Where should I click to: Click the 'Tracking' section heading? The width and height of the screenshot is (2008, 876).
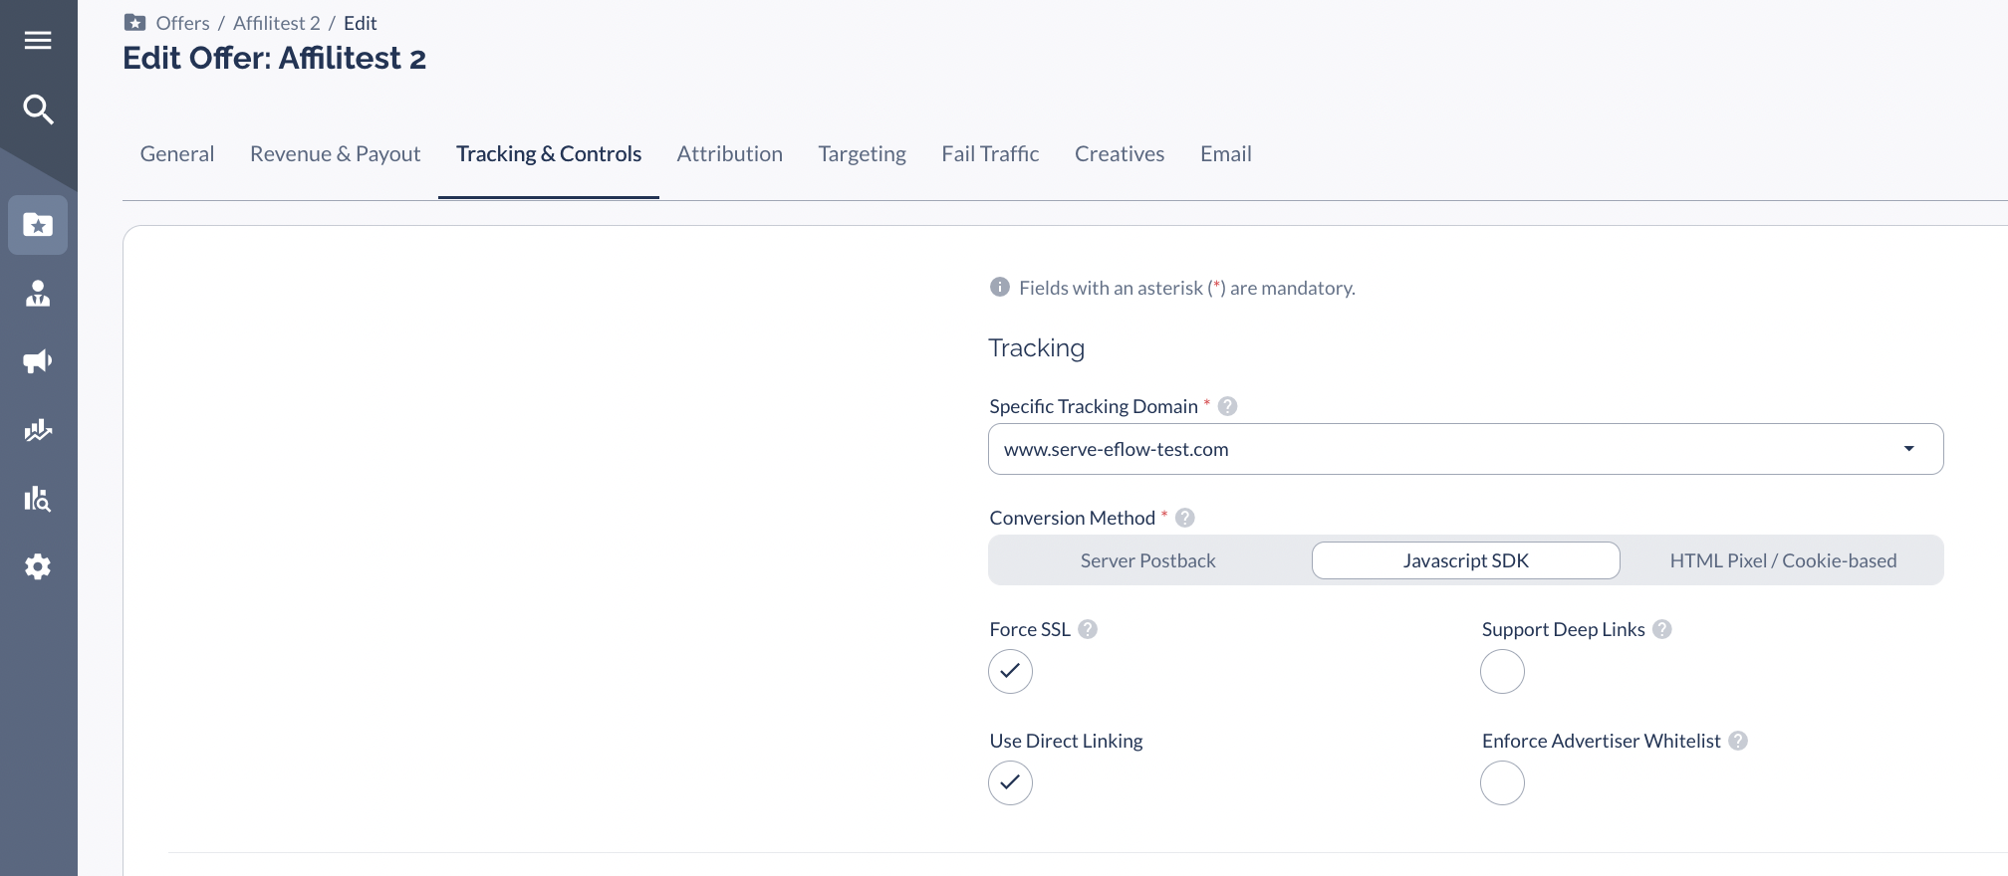tap(1037, 347)
